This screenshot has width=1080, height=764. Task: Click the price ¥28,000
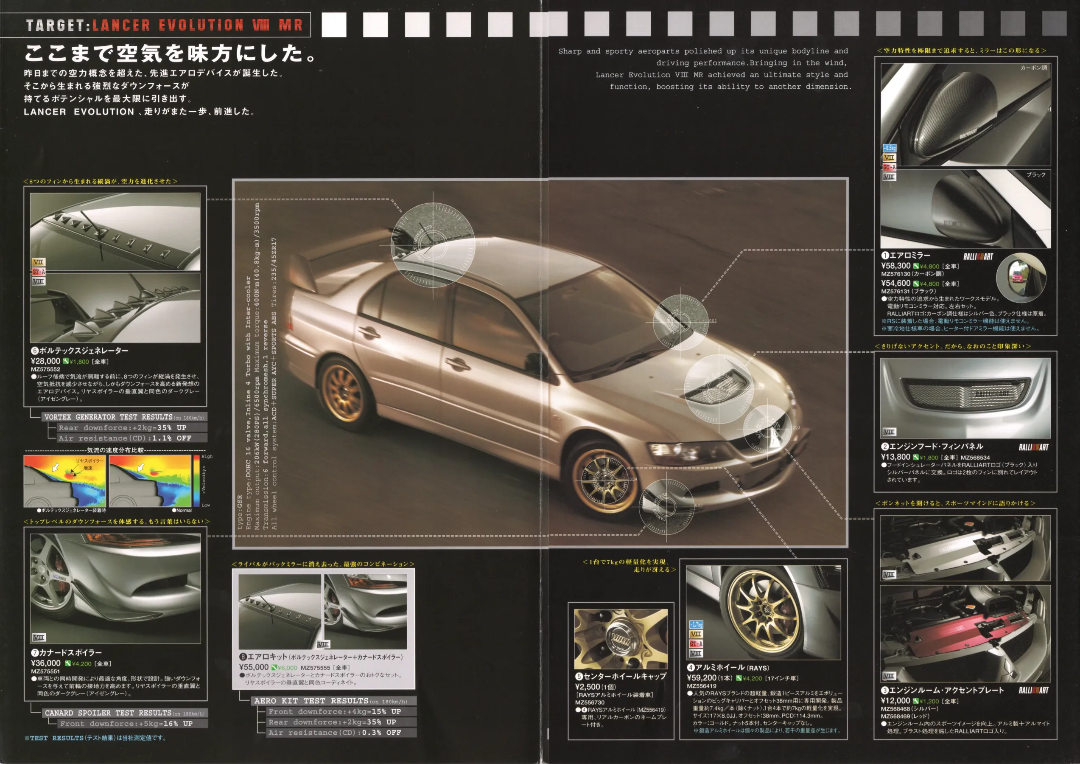46,362
